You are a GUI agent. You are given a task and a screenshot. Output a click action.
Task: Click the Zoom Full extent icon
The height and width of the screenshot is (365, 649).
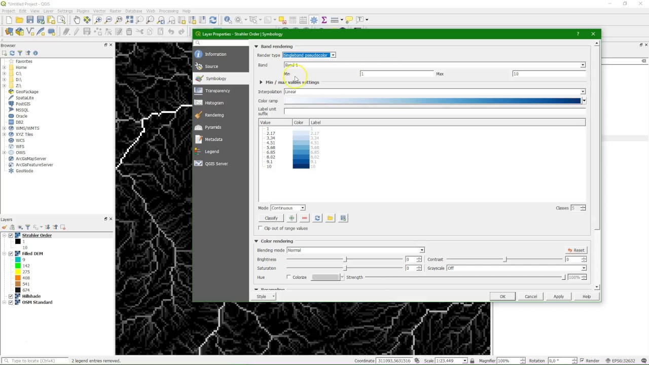(x=129, y=20)
